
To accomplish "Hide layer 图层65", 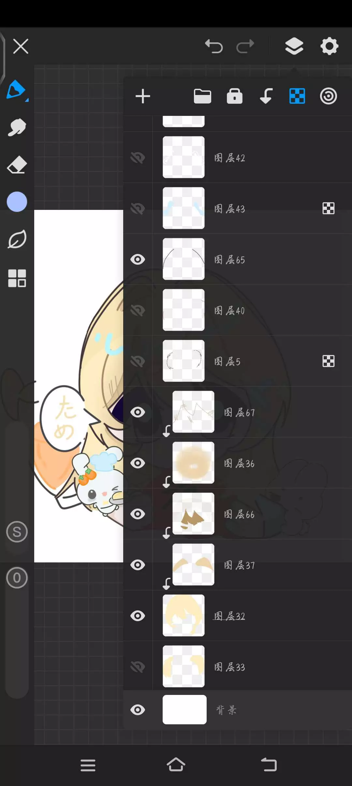I will pos(138,259).
